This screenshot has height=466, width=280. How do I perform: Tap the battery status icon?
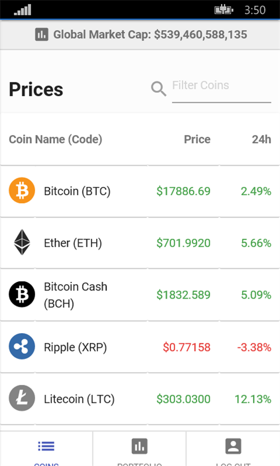coord(224,10)
